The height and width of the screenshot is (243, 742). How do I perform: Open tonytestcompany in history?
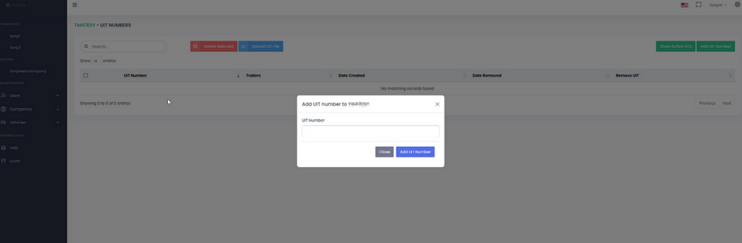pyautogui.click(x=28, y=71)
